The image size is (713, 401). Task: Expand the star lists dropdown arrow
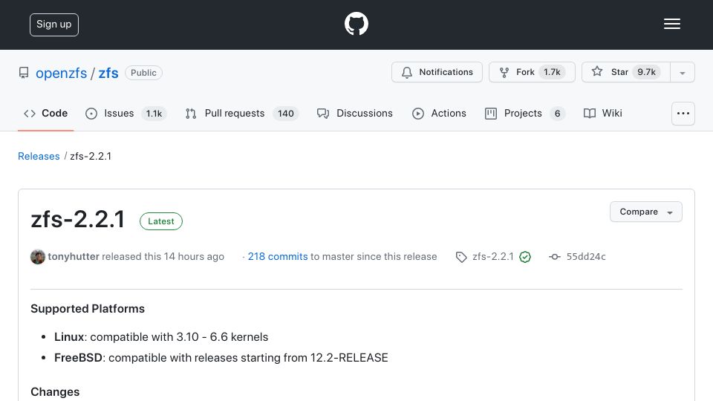(682, 73)
